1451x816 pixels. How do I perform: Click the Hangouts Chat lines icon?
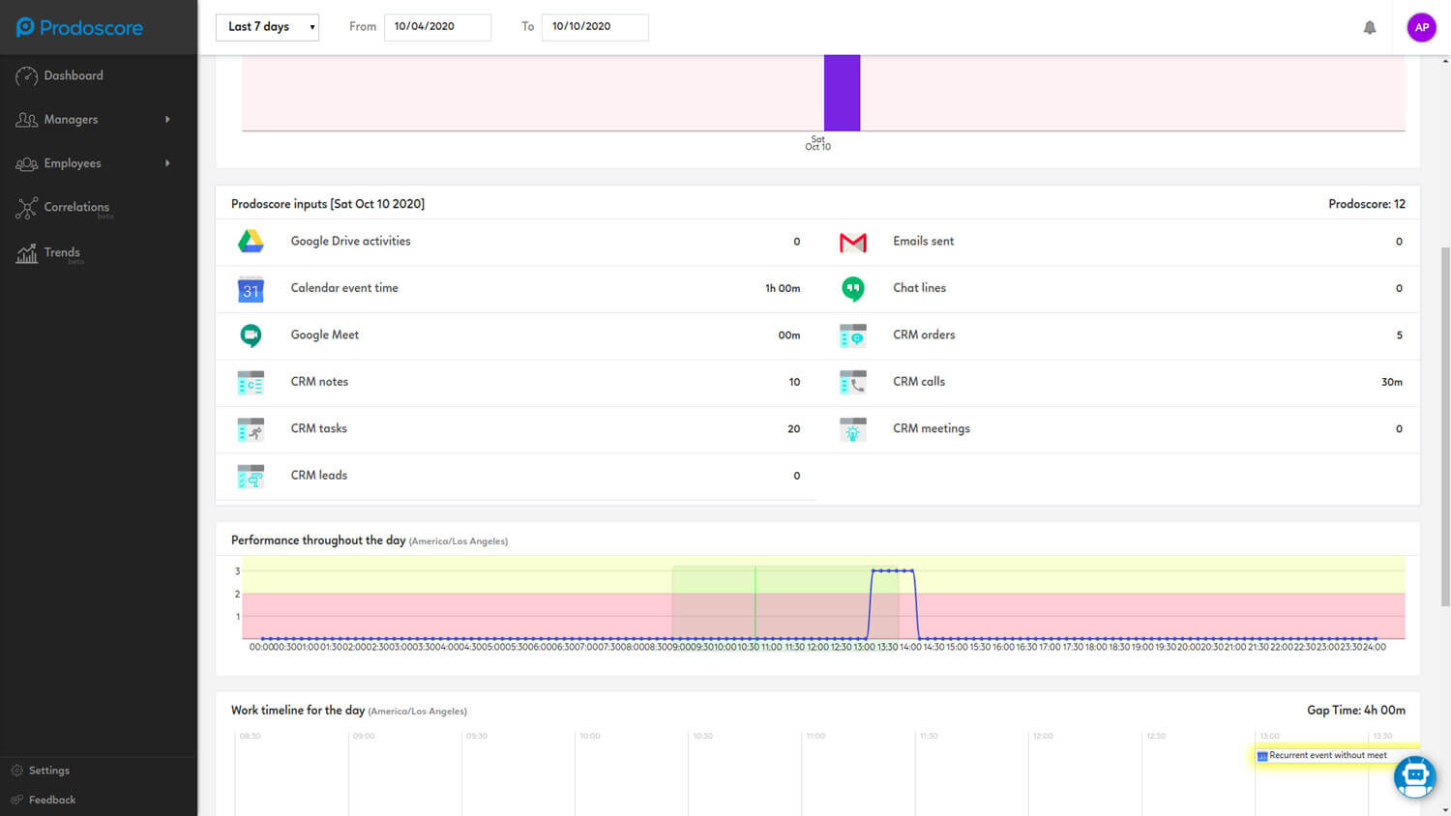pos(853,289)
